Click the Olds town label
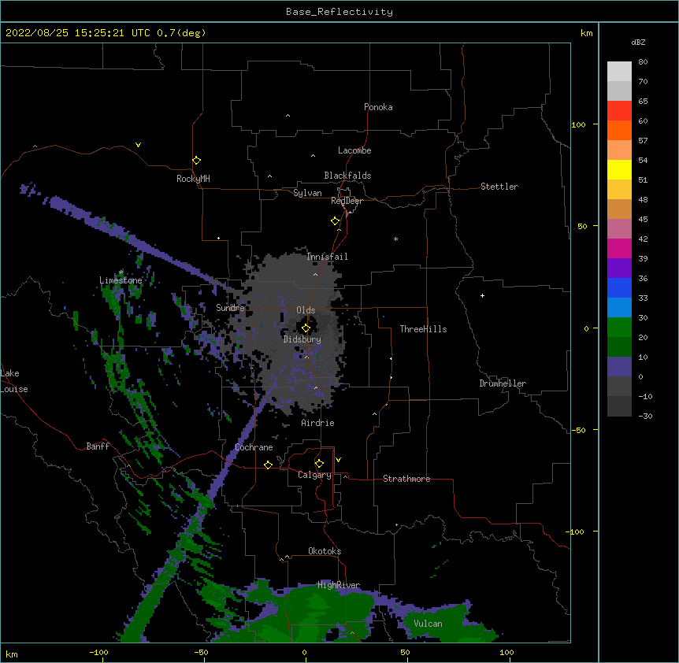 [306, 310]
